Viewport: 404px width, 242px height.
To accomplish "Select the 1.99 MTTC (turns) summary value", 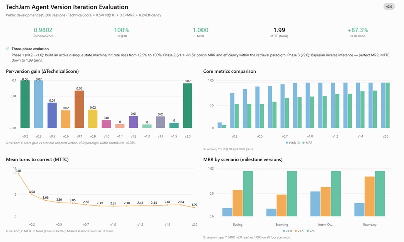I will tap(279, 30).
